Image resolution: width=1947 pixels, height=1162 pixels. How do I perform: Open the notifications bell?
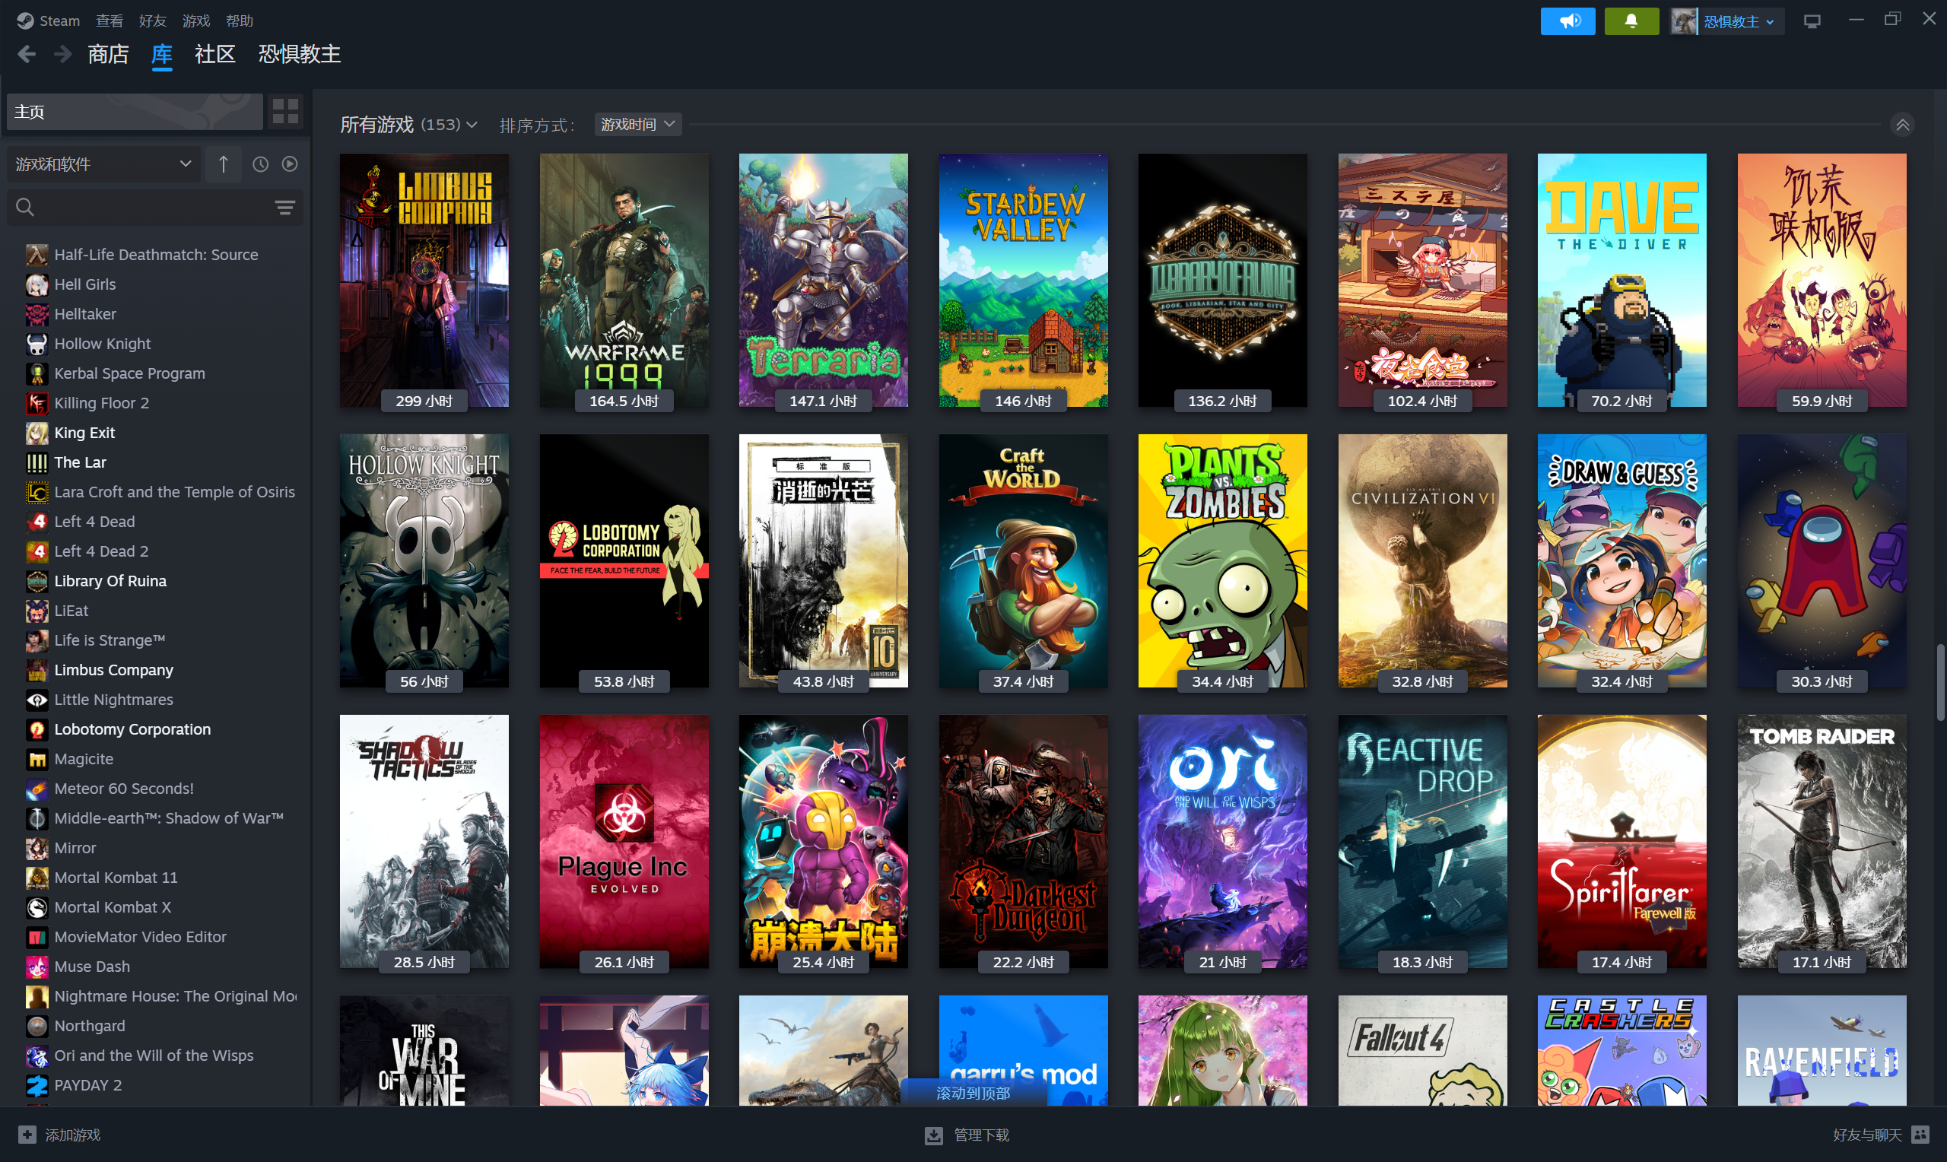click(1631, 21)
